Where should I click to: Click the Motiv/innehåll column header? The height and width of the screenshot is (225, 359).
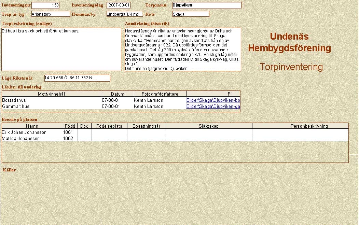[x=52, y=94]
